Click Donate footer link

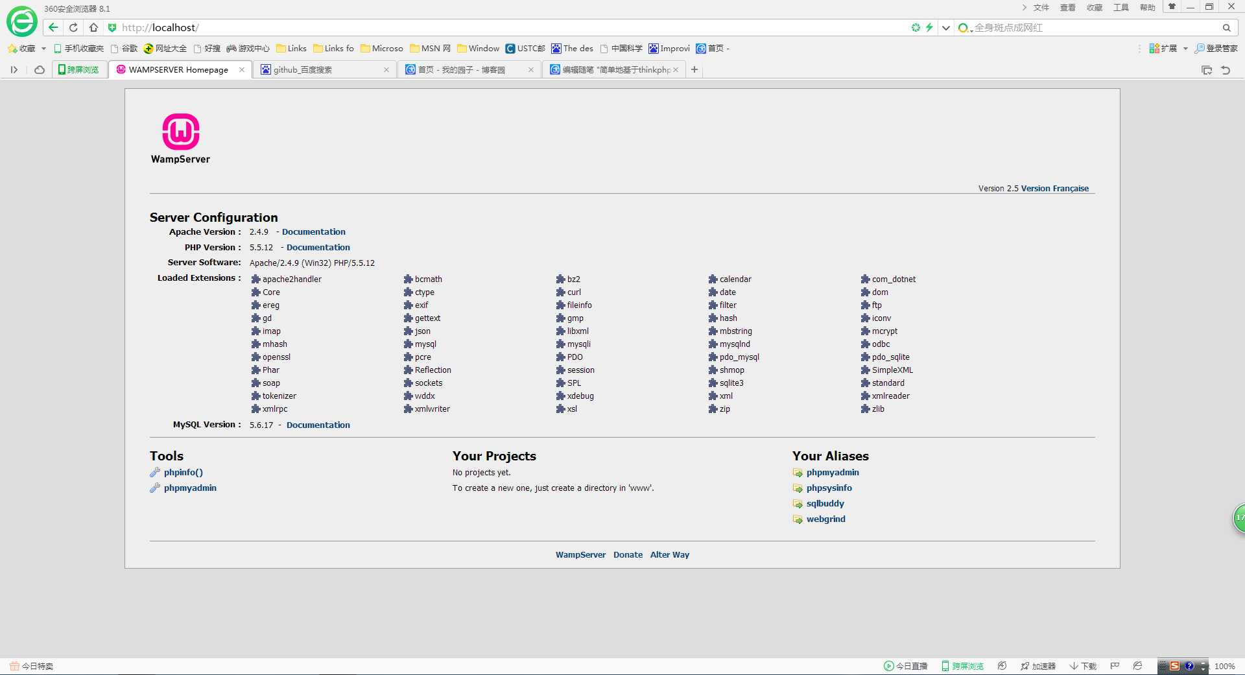pyautogui.click(x=628, y=554)
